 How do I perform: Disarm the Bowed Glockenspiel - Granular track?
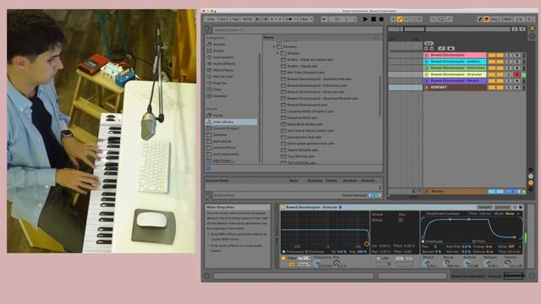point(516,74)
